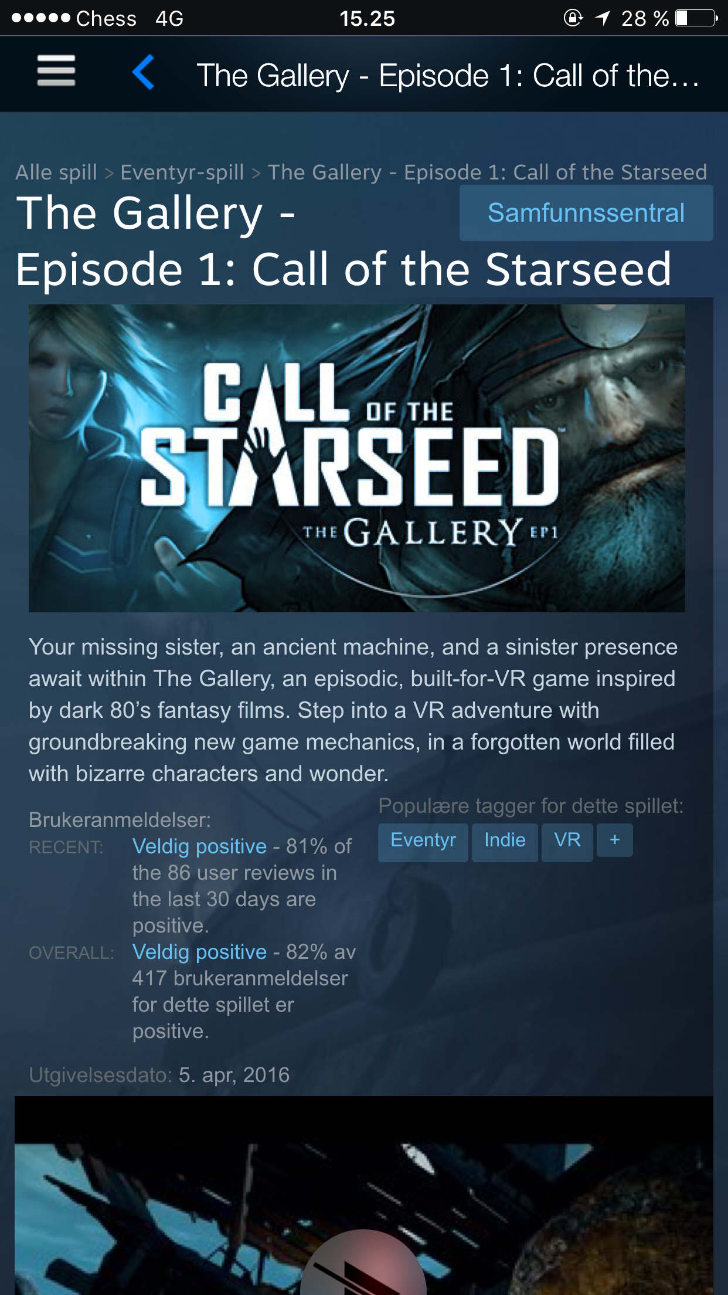Open the Samfunnssentral community hub
This screenshot has width=728, height=1295.
586,213
